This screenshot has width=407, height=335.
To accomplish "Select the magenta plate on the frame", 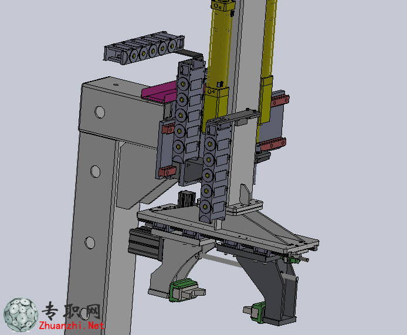I will click(x=158, y=92).
